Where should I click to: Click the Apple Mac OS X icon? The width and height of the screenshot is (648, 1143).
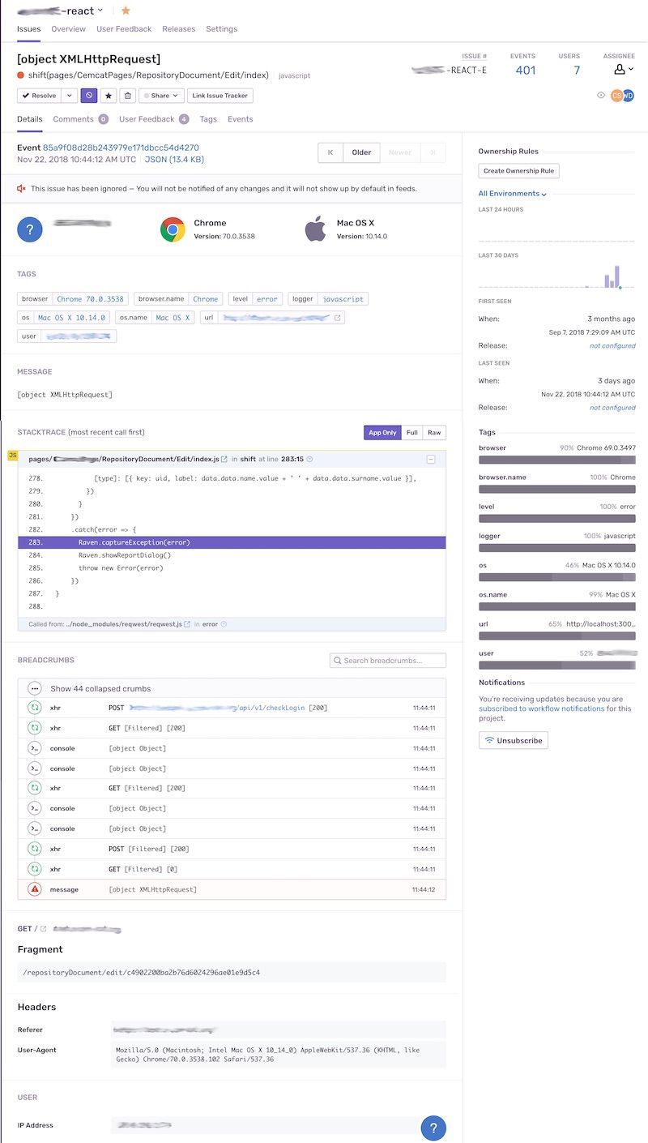[315, 229]
